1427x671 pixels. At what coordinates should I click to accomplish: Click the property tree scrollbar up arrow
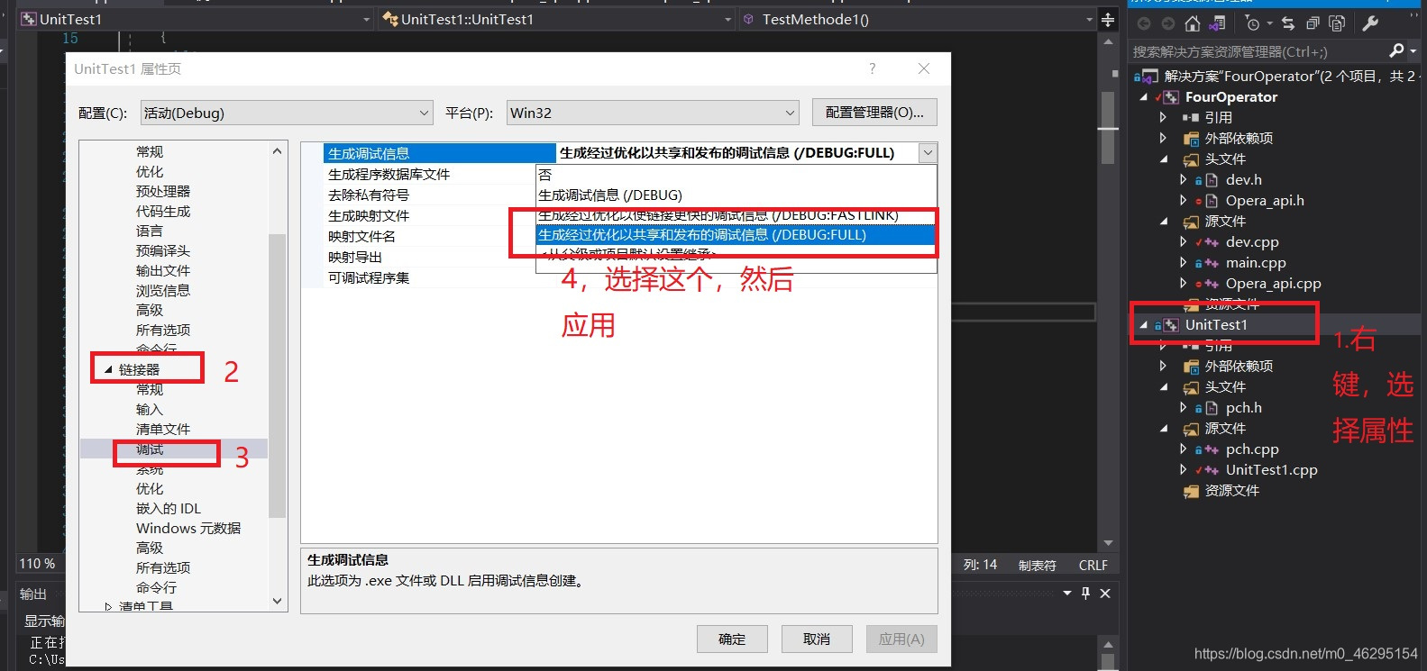278,151
